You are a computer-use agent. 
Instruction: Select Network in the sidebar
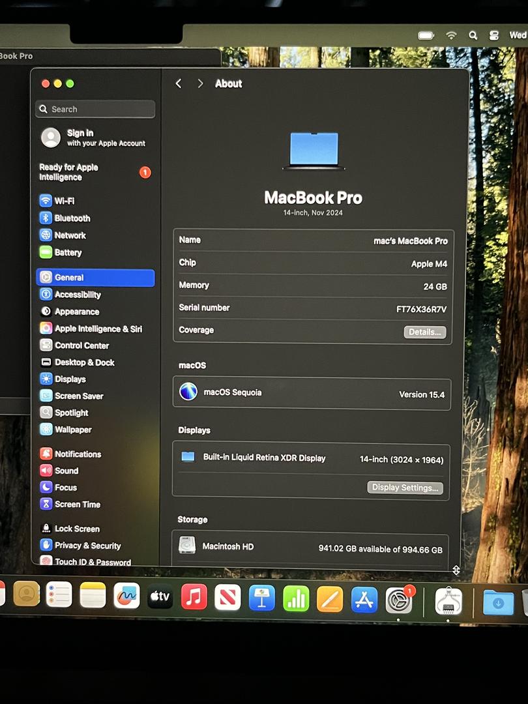coord(63,235)
